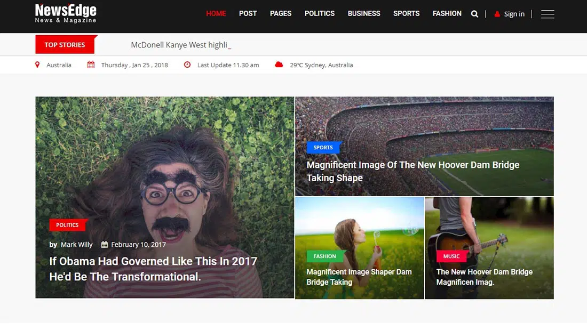Open the hamburger menu icon
587x330 pixels.
point(548,14)
